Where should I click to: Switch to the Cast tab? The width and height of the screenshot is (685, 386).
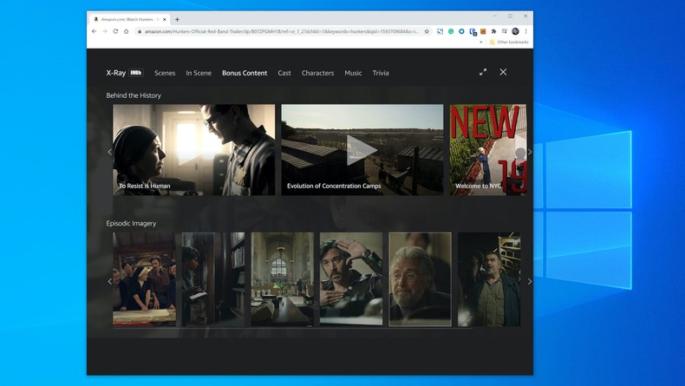coord(284,73)
